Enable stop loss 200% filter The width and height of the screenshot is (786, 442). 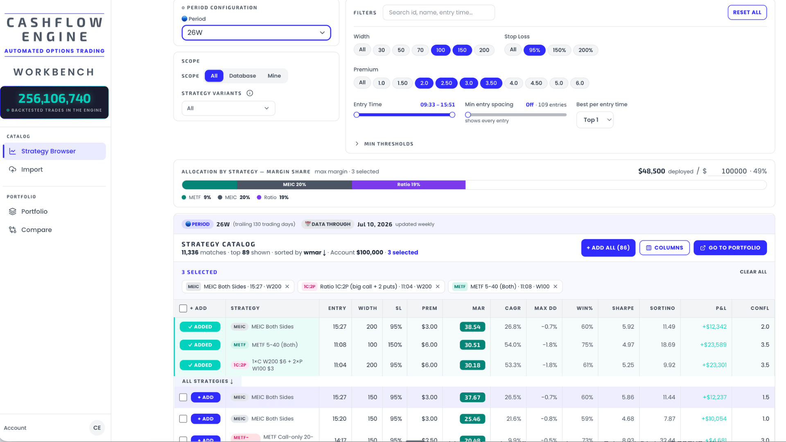(x=585, y=50)
